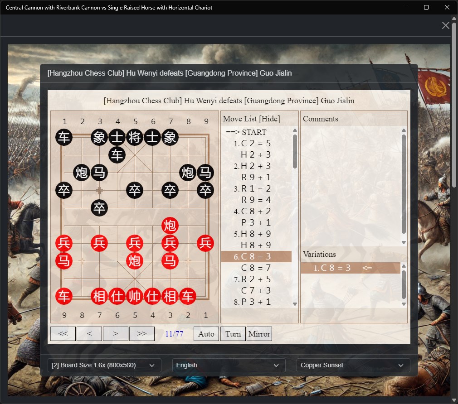Click the Variations panel scroll down arrow
Image resolution: width=458 pixels, height=404 pixels.
coord(404,304)
